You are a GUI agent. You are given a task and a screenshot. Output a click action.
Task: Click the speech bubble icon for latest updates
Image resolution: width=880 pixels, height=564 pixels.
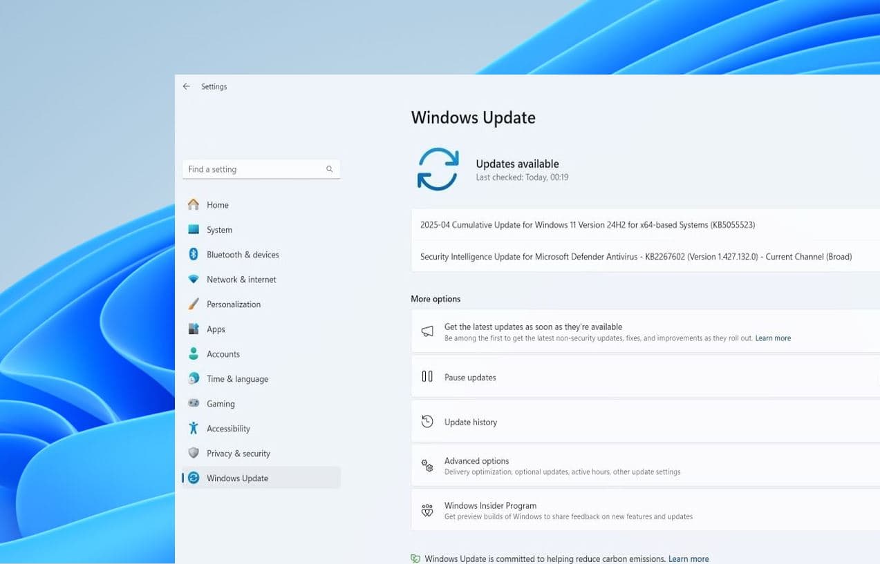point(427,331)
